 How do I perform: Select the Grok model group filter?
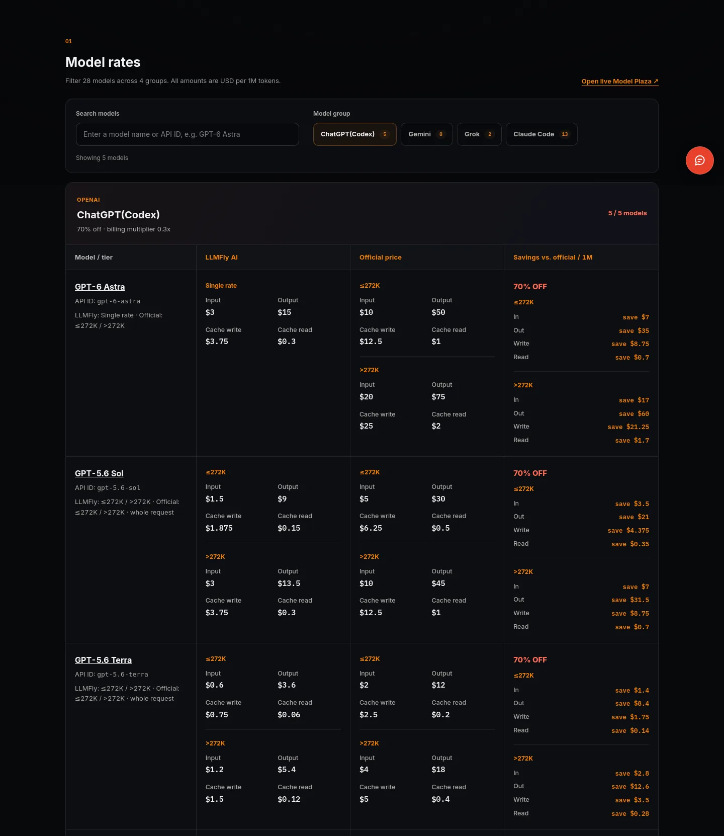pyautogui.click(x=479, y=134)
